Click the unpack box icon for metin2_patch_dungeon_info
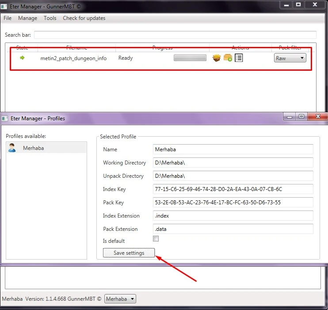The image size is (328, 310). (x=217, y=58)
